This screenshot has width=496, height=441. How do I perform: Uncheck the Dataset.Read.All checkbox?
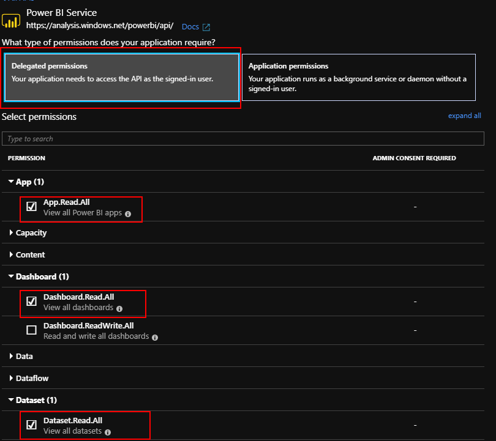(31, 425)
